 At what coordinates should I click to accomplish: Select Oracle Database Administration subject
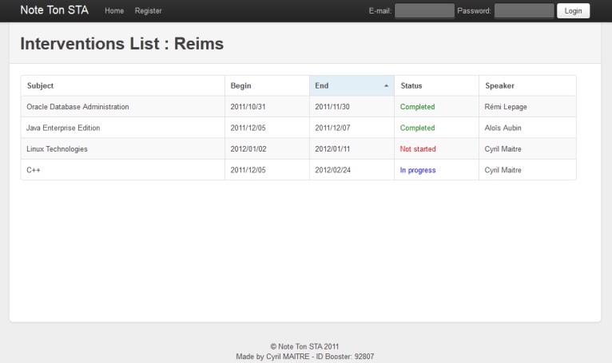point(77,107)
